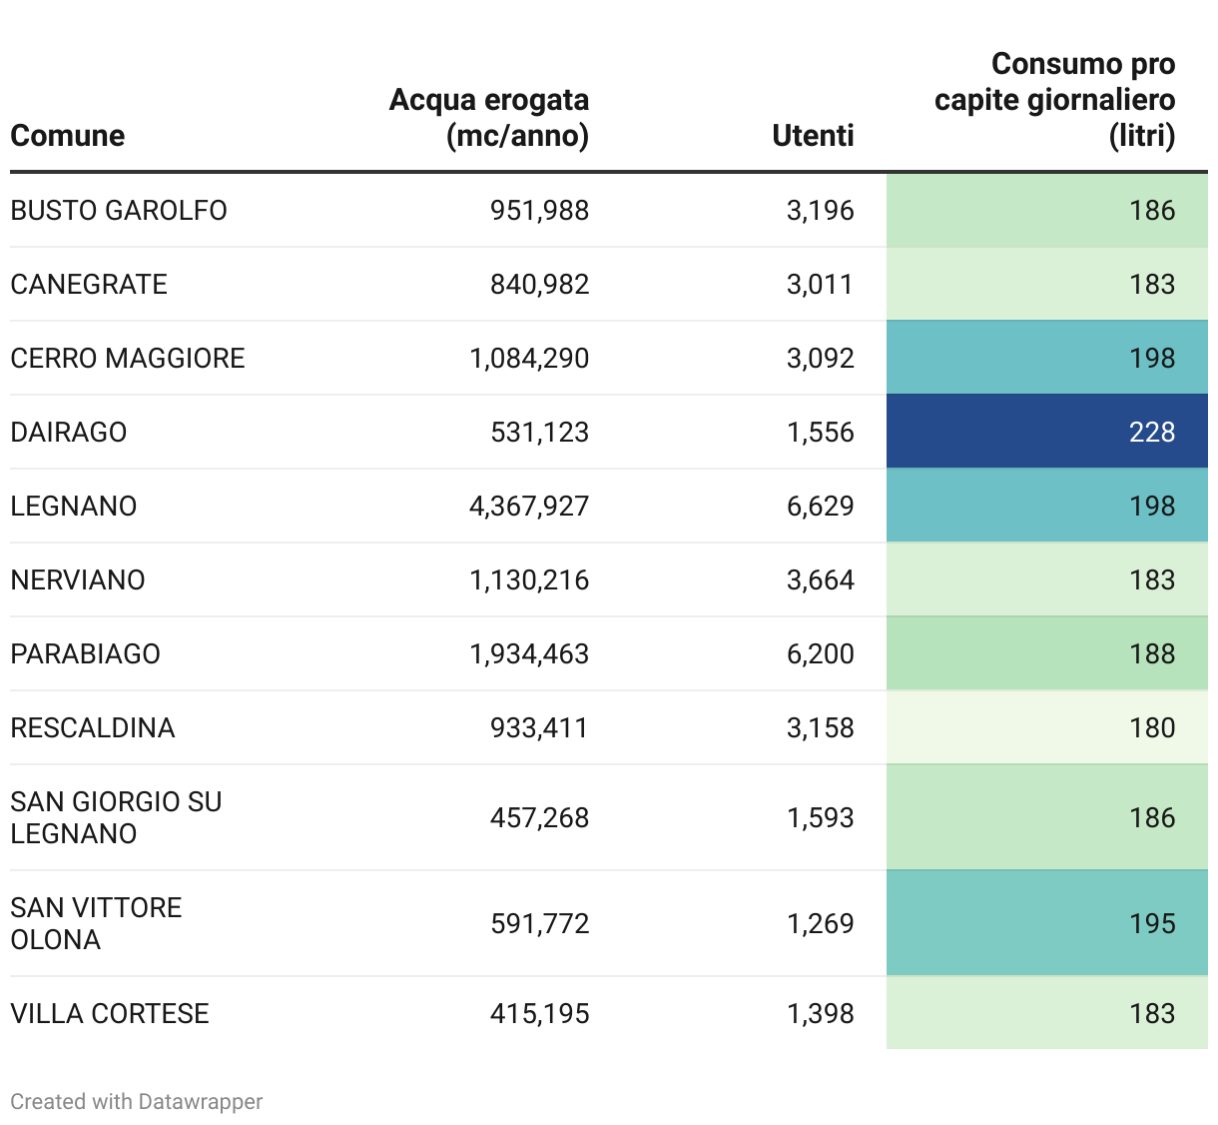Select Parabiago's 6,200 utenti value
Screen dimensions: 1218x1125
[820, 654]
